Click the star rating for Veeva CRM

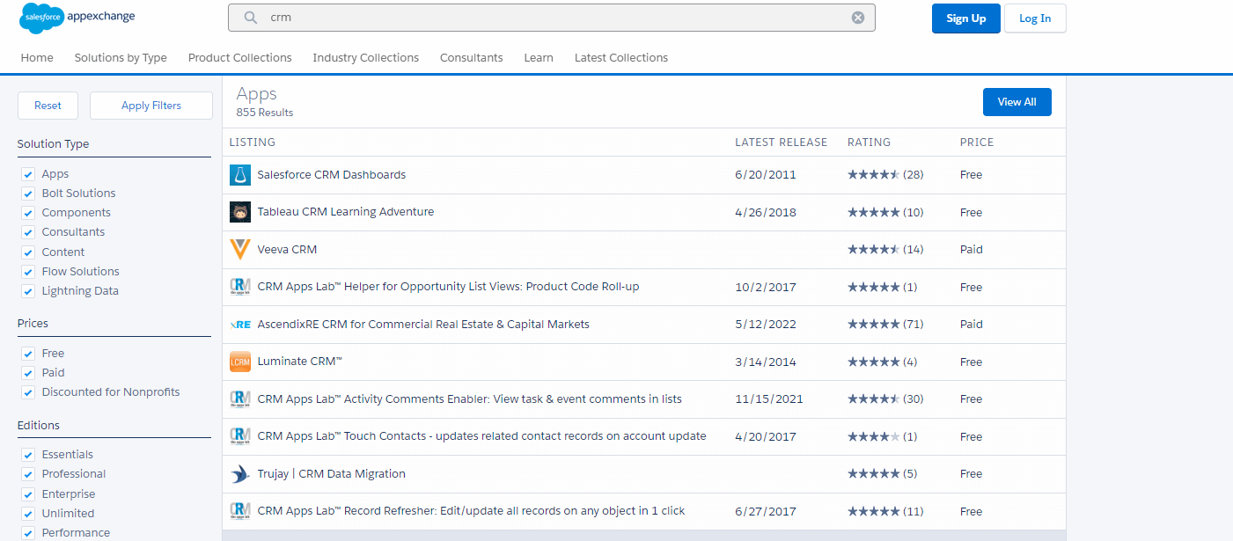coord(873,250)
